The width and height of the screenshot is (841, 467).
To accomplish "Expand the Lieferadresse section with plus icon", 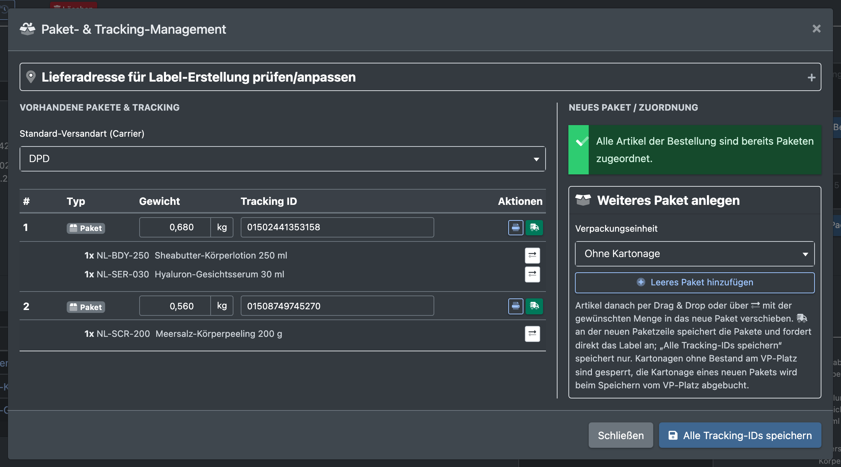I will coord(811,78).
